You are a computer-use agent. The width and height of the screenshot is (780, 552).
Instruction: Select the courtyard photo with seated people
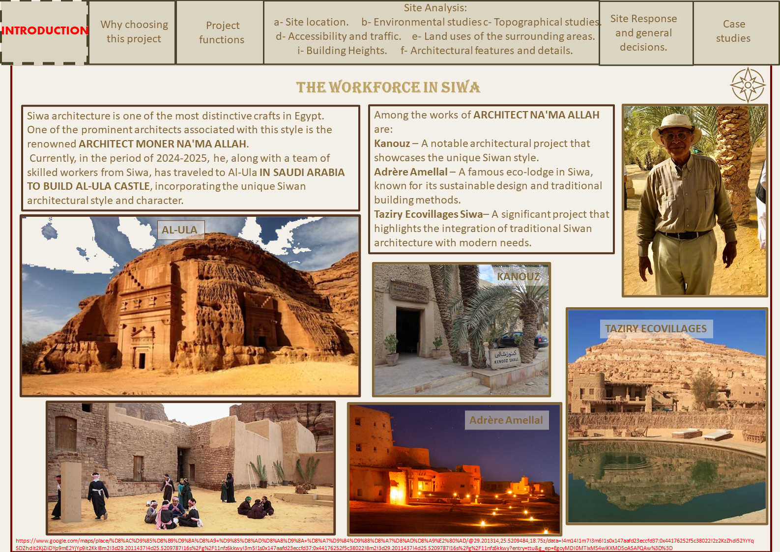click(191, 468)
